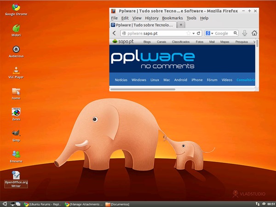This screenshot has height=207, width=276.
Task: Switch to Documentos taskbar window
Action: (x=117, y=204)
